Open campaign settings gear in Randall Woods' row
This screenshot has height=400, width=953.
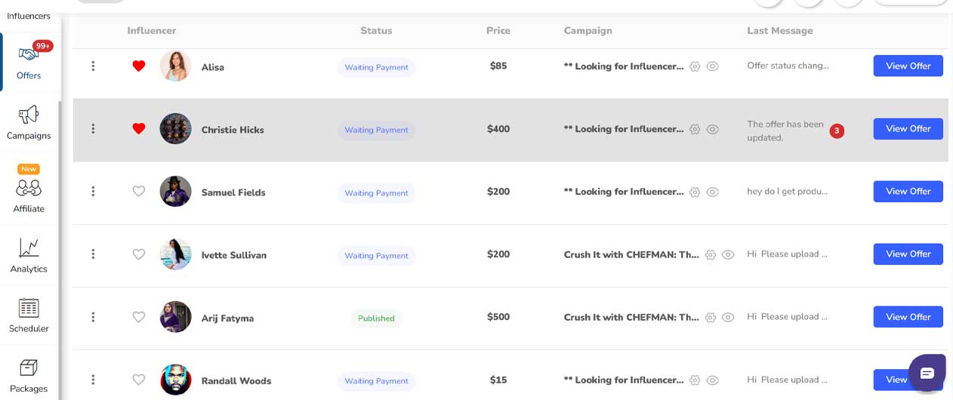695,380
